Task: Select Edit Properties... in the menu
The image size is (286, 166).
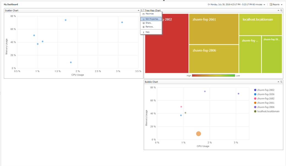Action: 151,19
